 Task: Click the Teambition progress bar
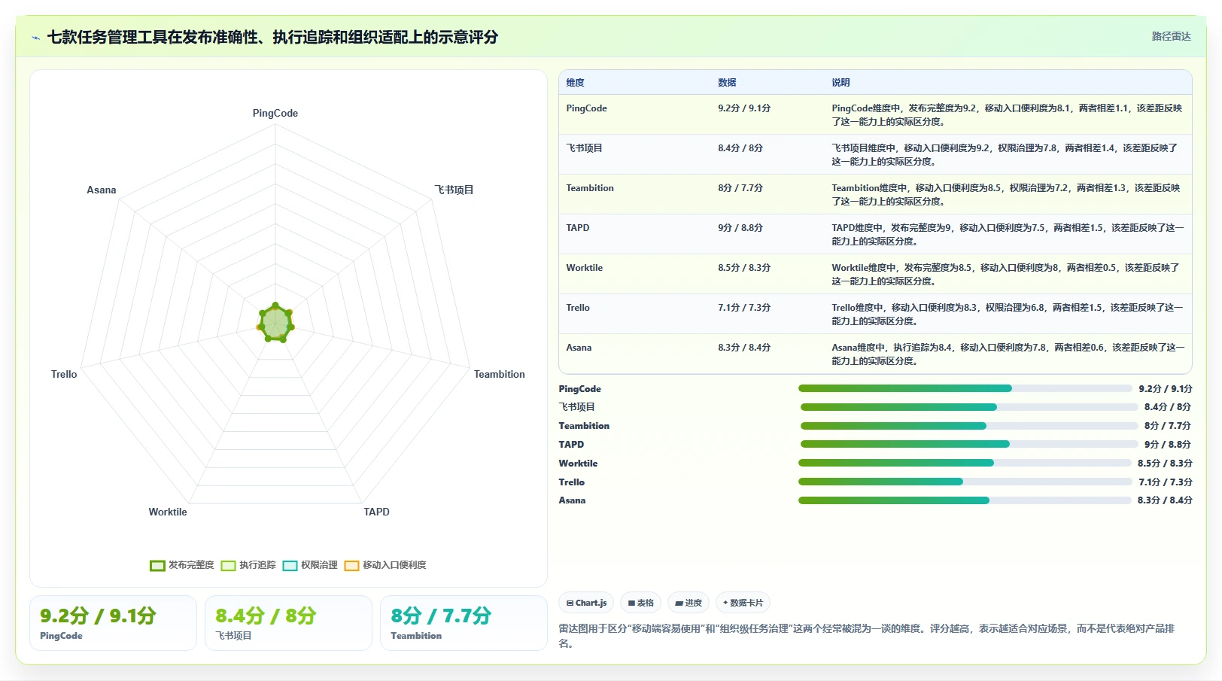pos(968,426)
